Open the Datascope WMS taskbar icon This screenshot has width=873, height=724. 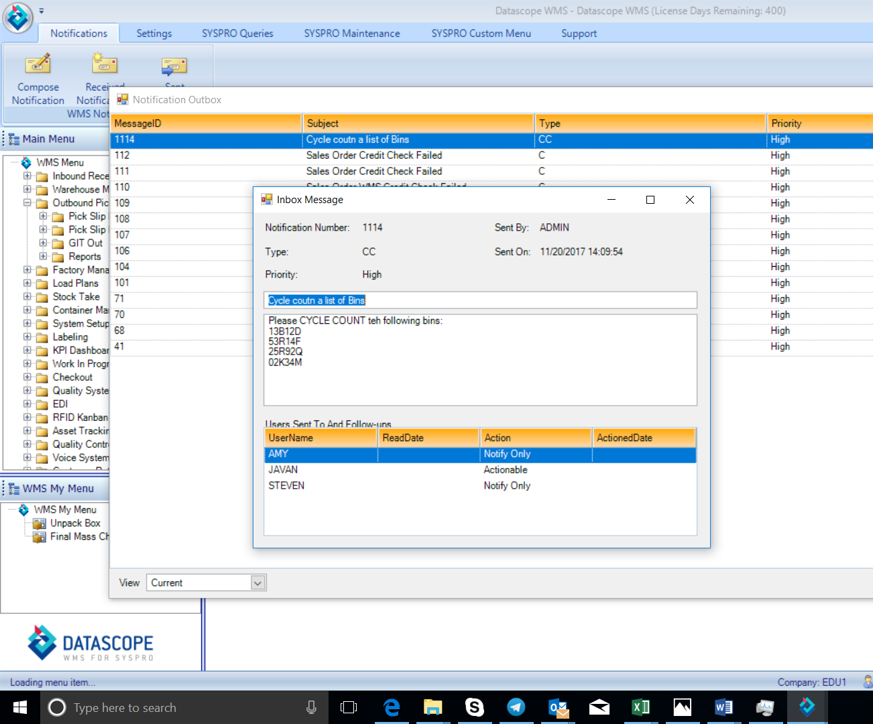click(x=806, y=707)
